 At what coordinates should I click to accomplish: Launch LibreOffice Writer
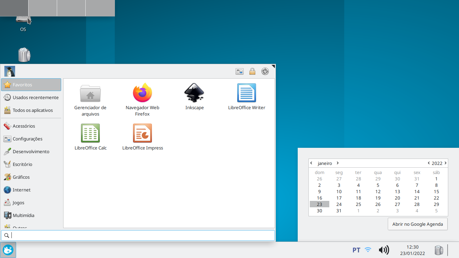tap(247, 97)
